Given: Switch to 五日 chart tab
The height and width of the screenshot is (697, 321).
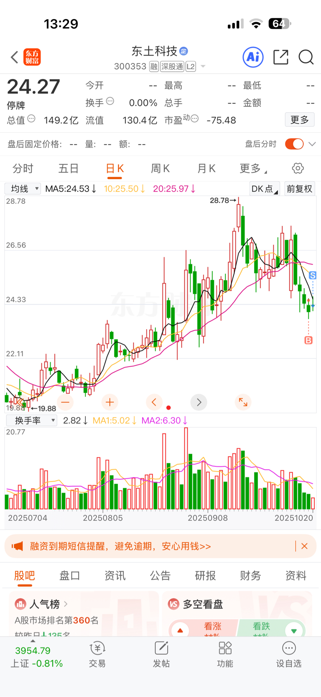Looking at the screenshot, I should (69, 169).
